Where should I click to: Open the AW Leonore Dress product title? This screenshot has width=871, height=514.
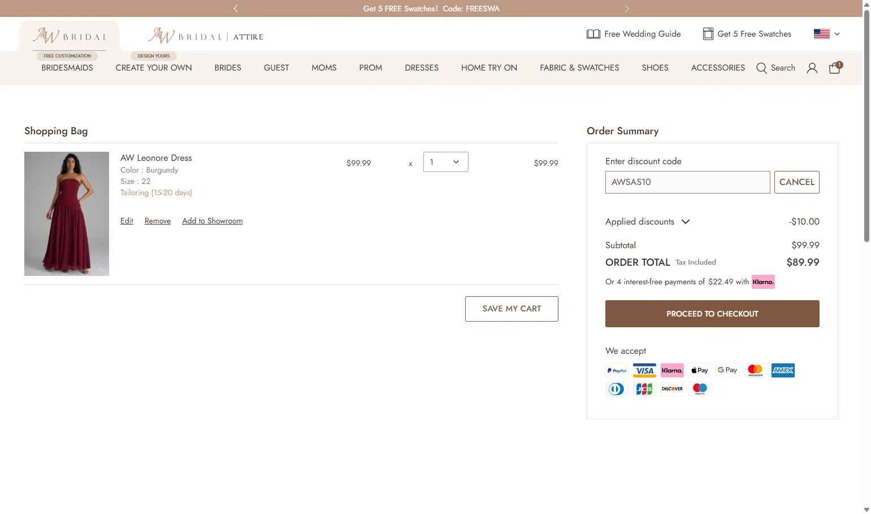point(156,158)
